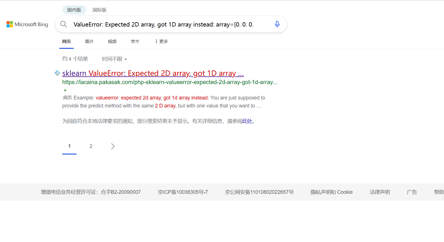444x242 pixels.
Task: Expand the green arrow under result URL
Action: pos(65,90)
